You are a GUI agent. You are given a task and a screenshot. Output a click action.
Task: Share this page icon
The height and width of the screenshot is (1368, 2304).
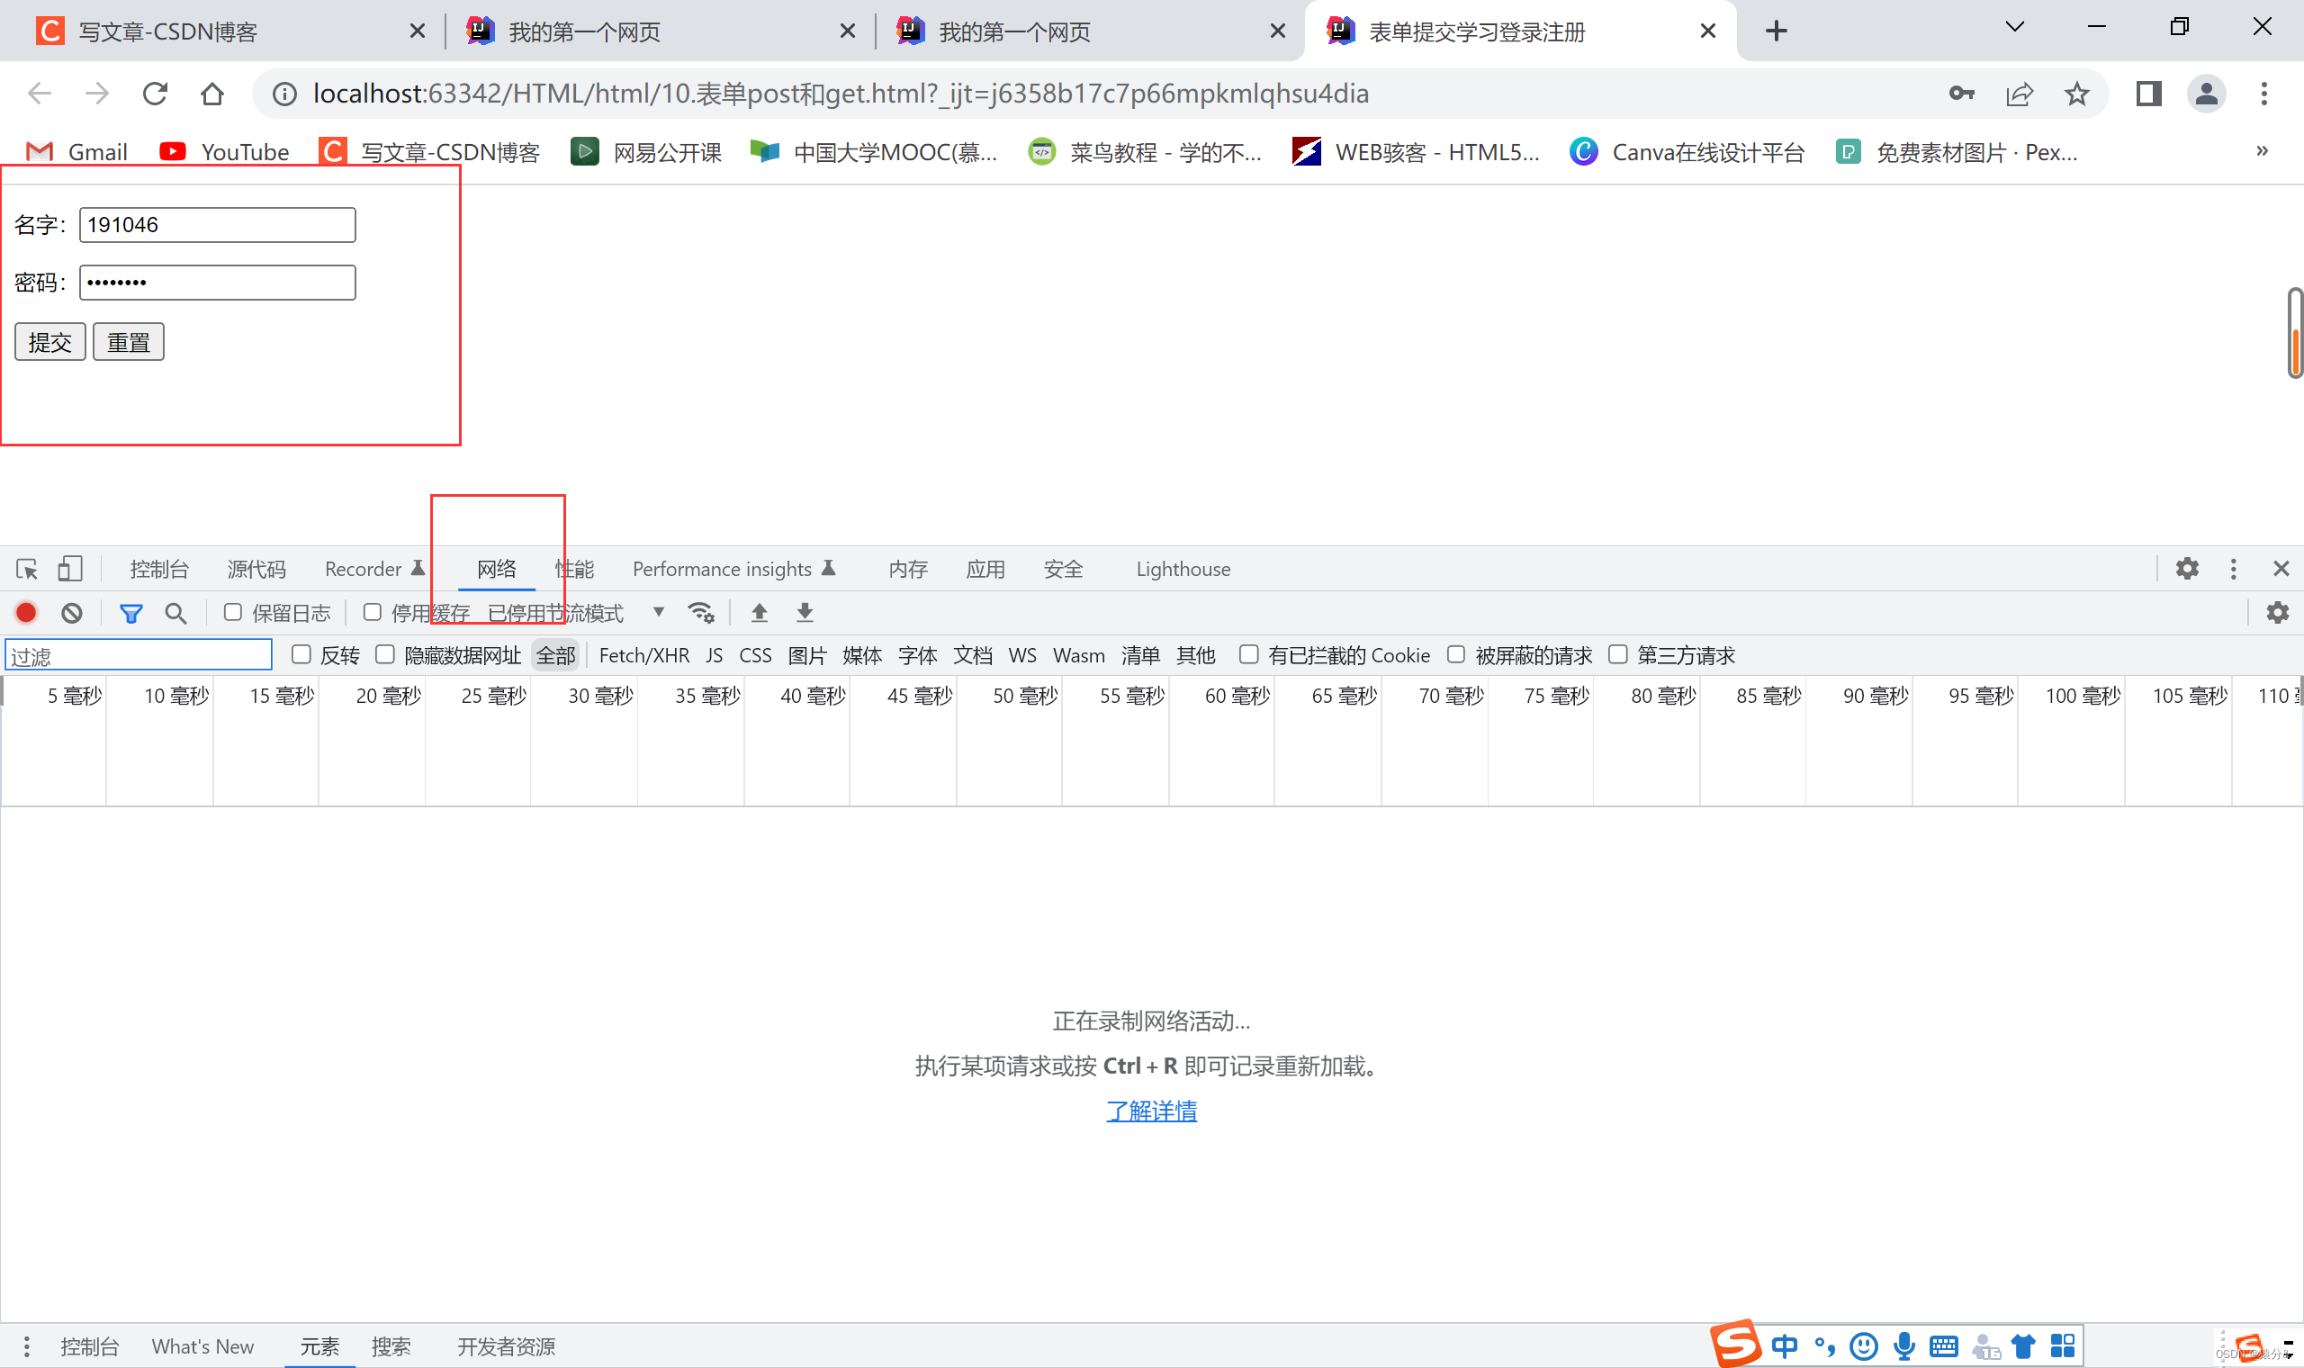2020,93
